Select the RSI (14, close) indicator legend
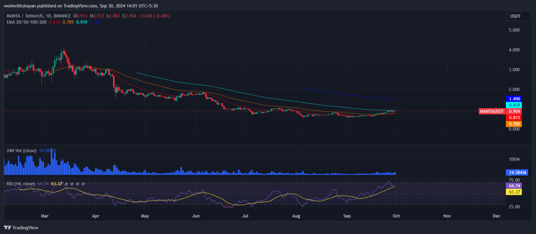 point(20,184)
